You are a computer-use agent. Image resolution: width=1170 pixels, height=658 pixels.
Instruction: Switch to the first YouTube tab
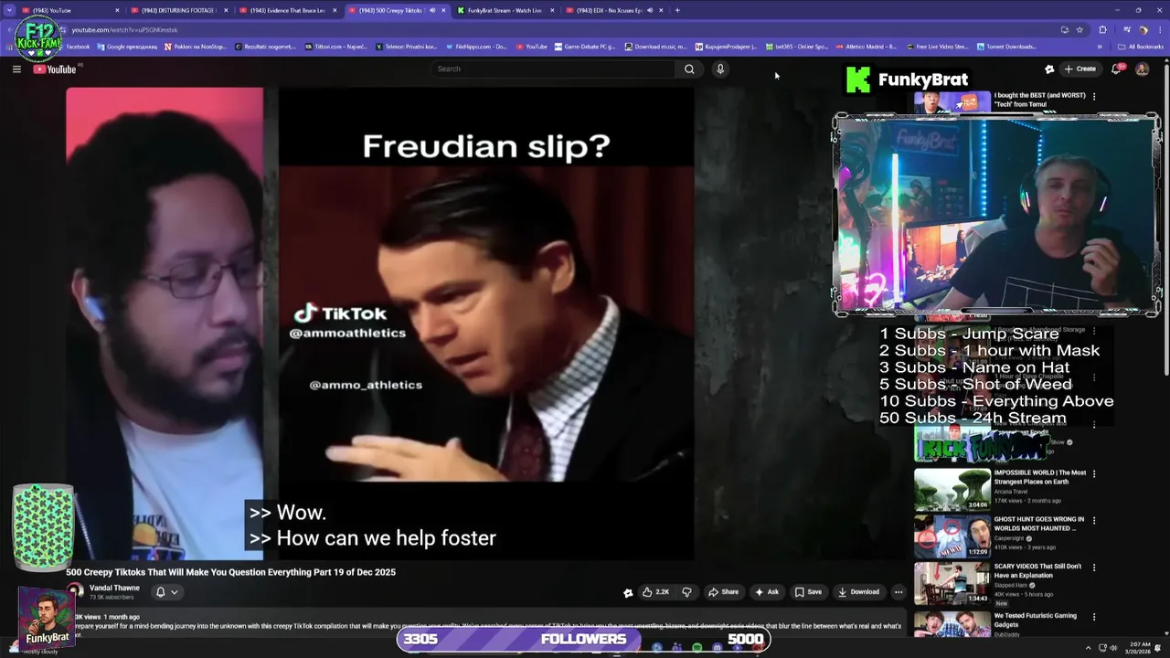[x=69, y=10]
